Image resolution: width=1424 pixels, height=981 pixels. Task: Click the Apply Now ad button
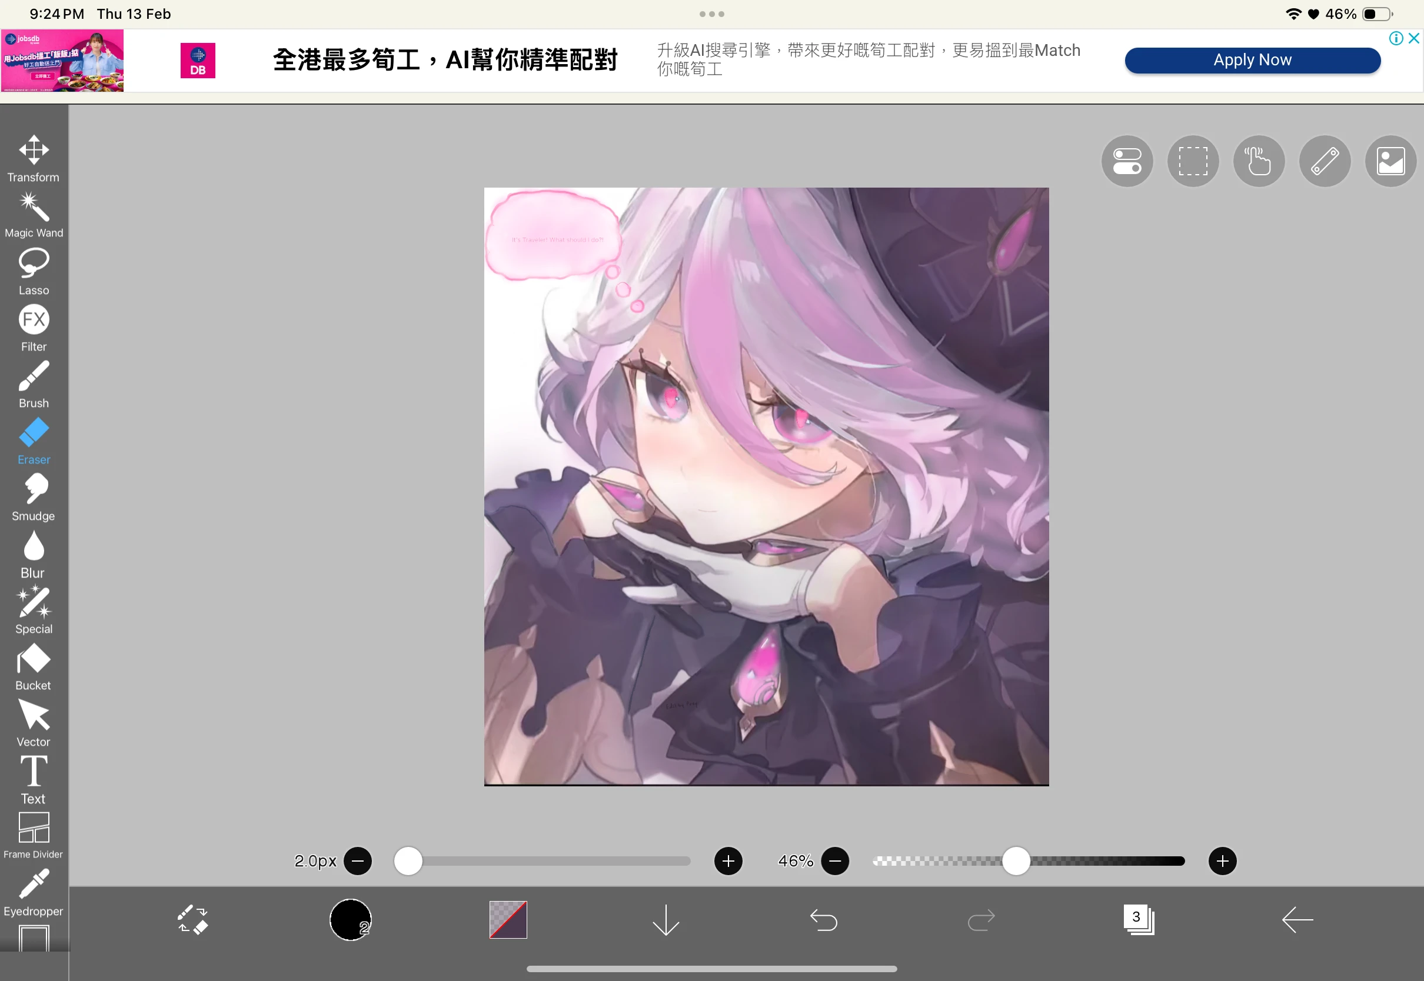(1252, 60)
